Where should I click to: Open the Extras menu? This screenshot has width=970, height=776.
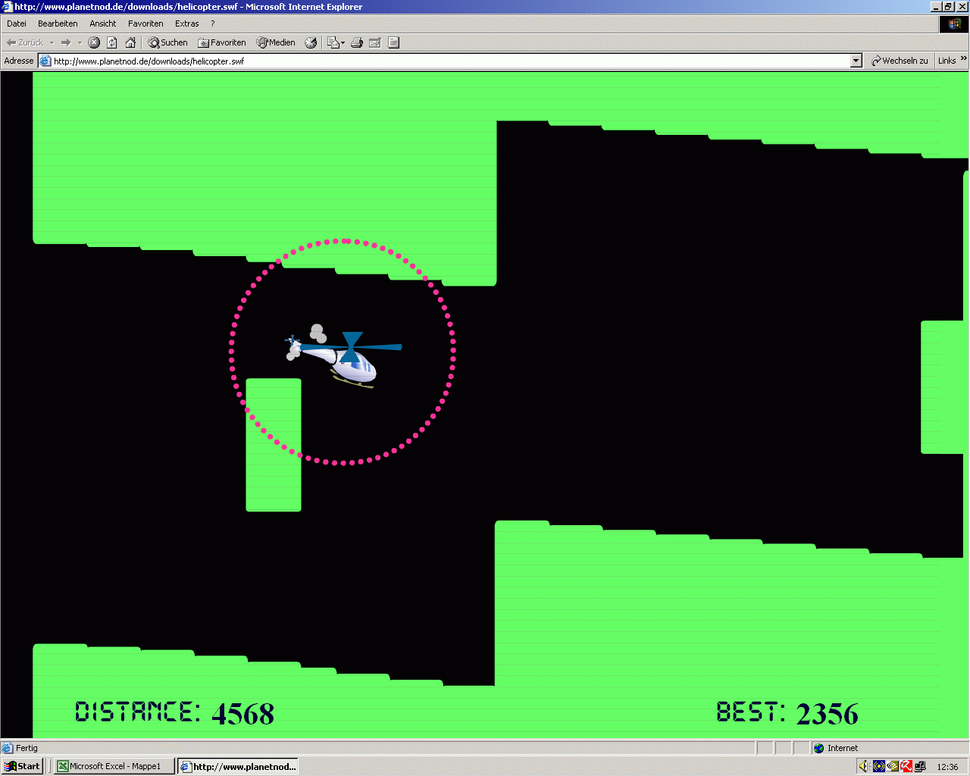point(187,23)
